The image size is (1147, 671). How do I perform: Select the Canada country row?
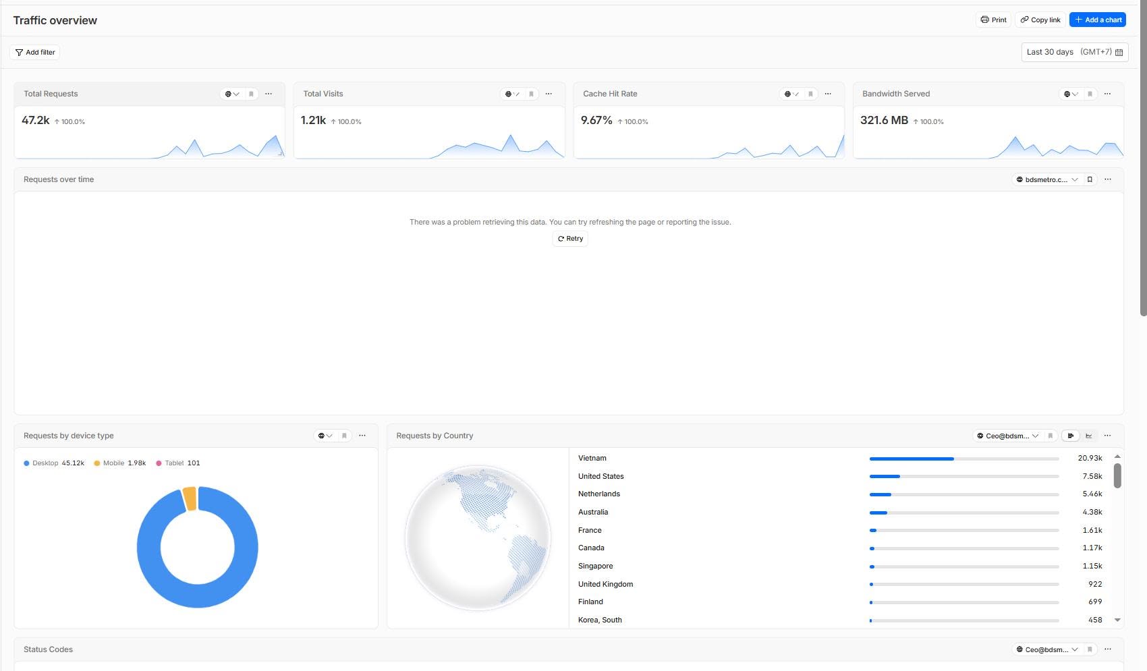840,548
